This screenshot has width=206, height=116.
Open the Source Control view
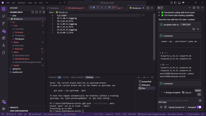pos(4,23)
